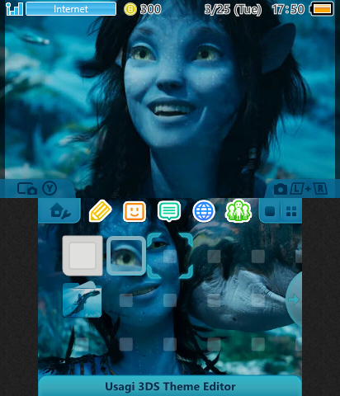Switch to smaller grid icon layout
340x396 pixels.
[x=291, y=211]
